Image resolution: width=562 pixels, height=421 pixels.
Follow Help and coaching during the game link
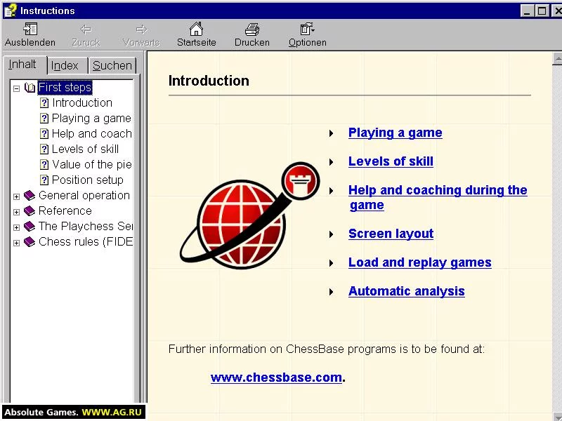[438, 197]
